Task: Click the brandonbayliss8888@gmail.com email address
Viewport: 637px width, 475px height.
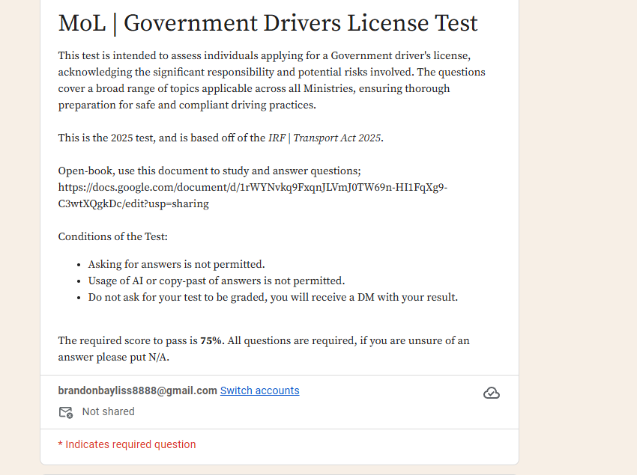Action: [137, 390]
